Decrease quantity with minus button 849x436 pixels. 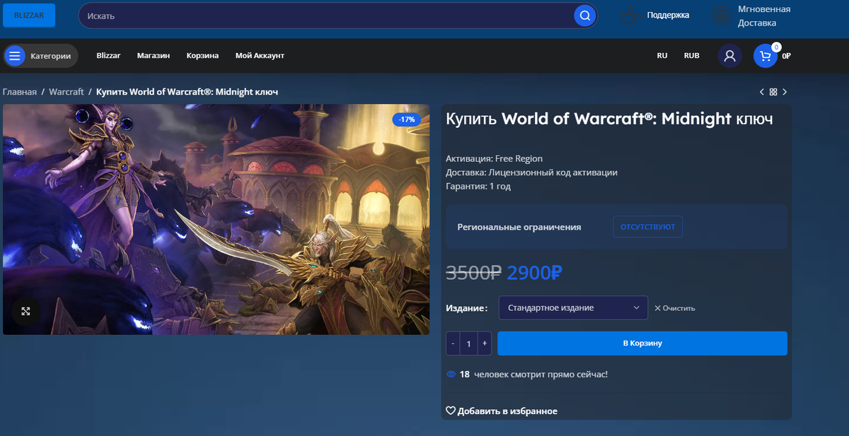[x=453, y=343]
